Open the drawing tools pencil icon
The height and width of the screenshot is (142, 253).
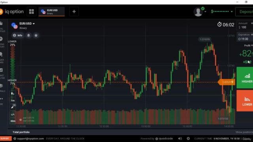tap(13, 107)
